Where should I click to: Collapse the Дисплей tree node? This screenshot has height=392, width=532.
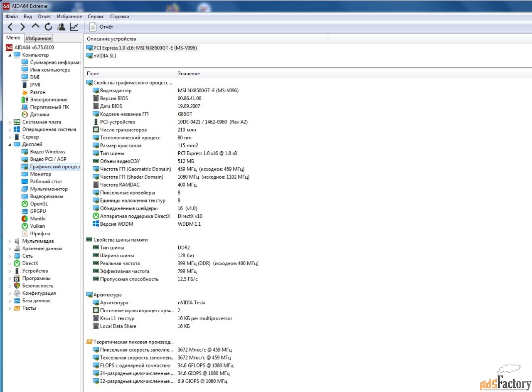[x=10, y=145]
